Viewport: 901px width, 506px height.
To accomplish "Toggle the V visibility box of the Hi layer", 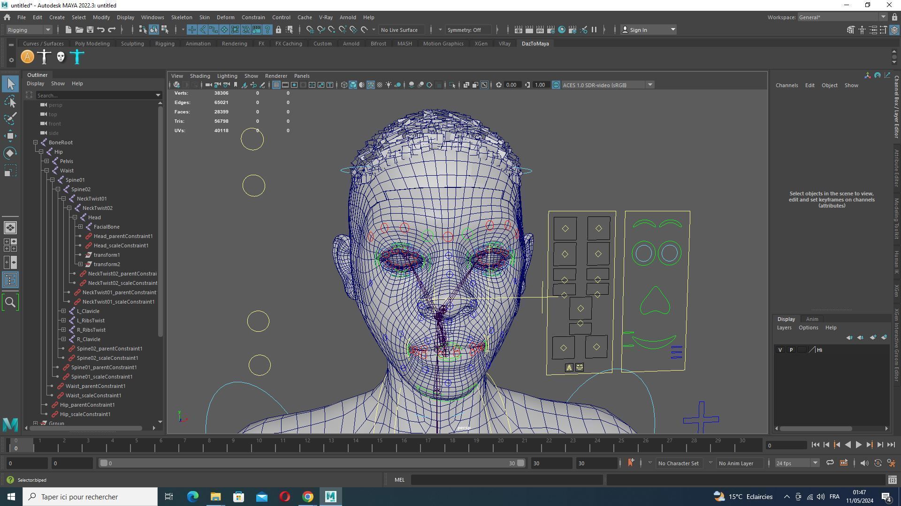I will [x=780, y=350].
